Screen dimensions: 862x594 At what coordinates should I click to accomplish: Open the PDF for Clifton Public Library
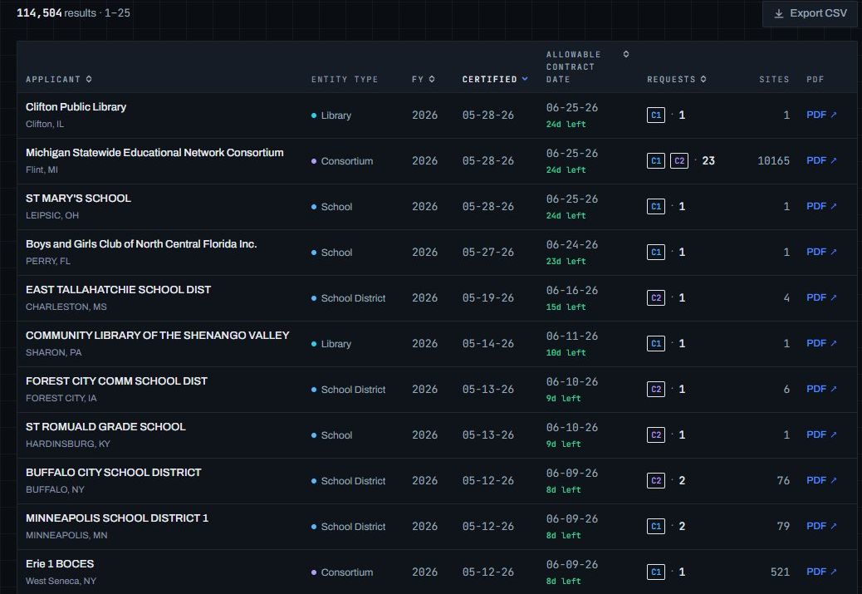[821, 115]
